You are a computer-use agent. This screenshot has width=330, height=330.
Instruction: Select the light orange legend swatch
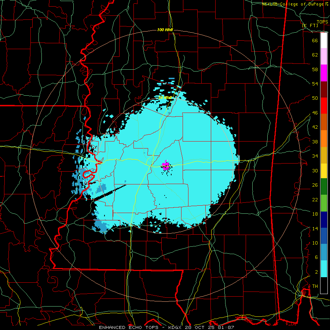click(324, 139)
